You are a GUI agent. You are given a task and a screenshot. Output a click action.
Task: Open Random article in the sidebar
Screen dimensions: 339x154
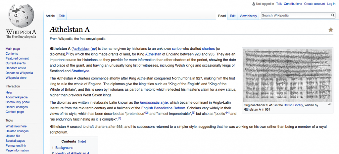16,68
